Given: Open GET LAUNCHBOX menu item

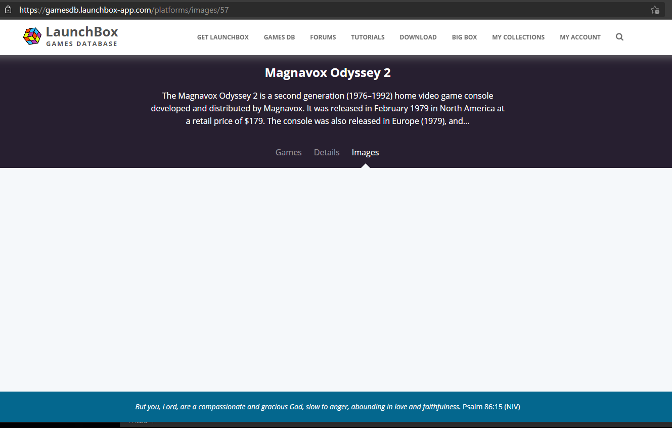Looking at the screenshot, I should tap(223, 37).
